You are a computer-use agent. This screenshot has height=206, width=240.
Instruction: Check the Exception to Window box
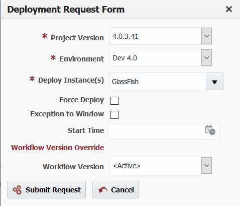click(x=114, y=115)
